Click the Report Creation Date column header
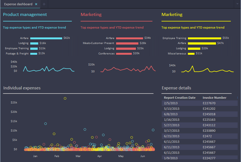The height and width of the screenshot is (162, 241). click(x=179, y=97)
